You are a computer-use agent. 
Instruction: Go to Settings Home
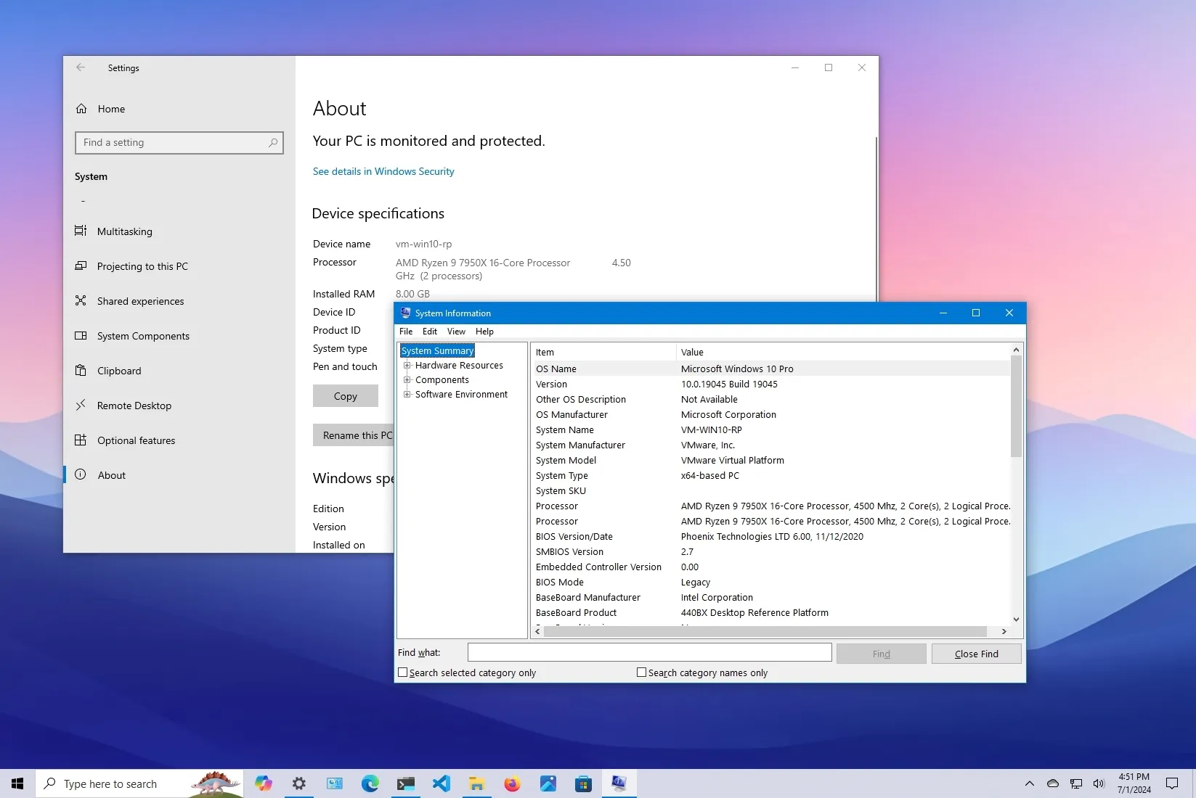point(111,108)
